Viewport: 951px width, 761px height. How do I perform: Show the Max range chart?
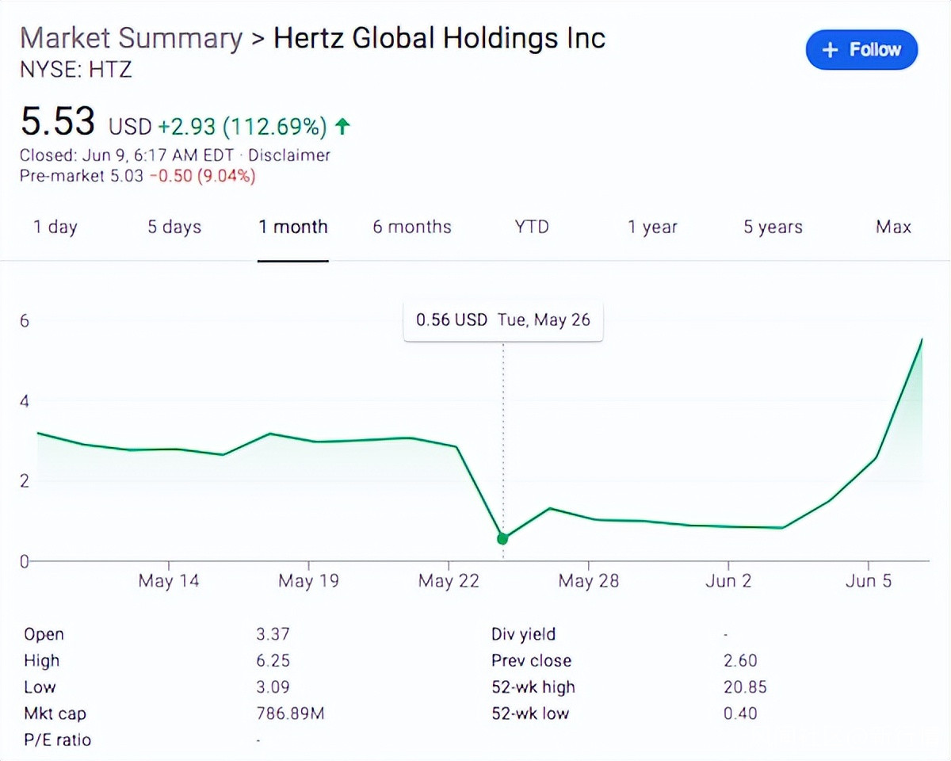tap(893, 228)
